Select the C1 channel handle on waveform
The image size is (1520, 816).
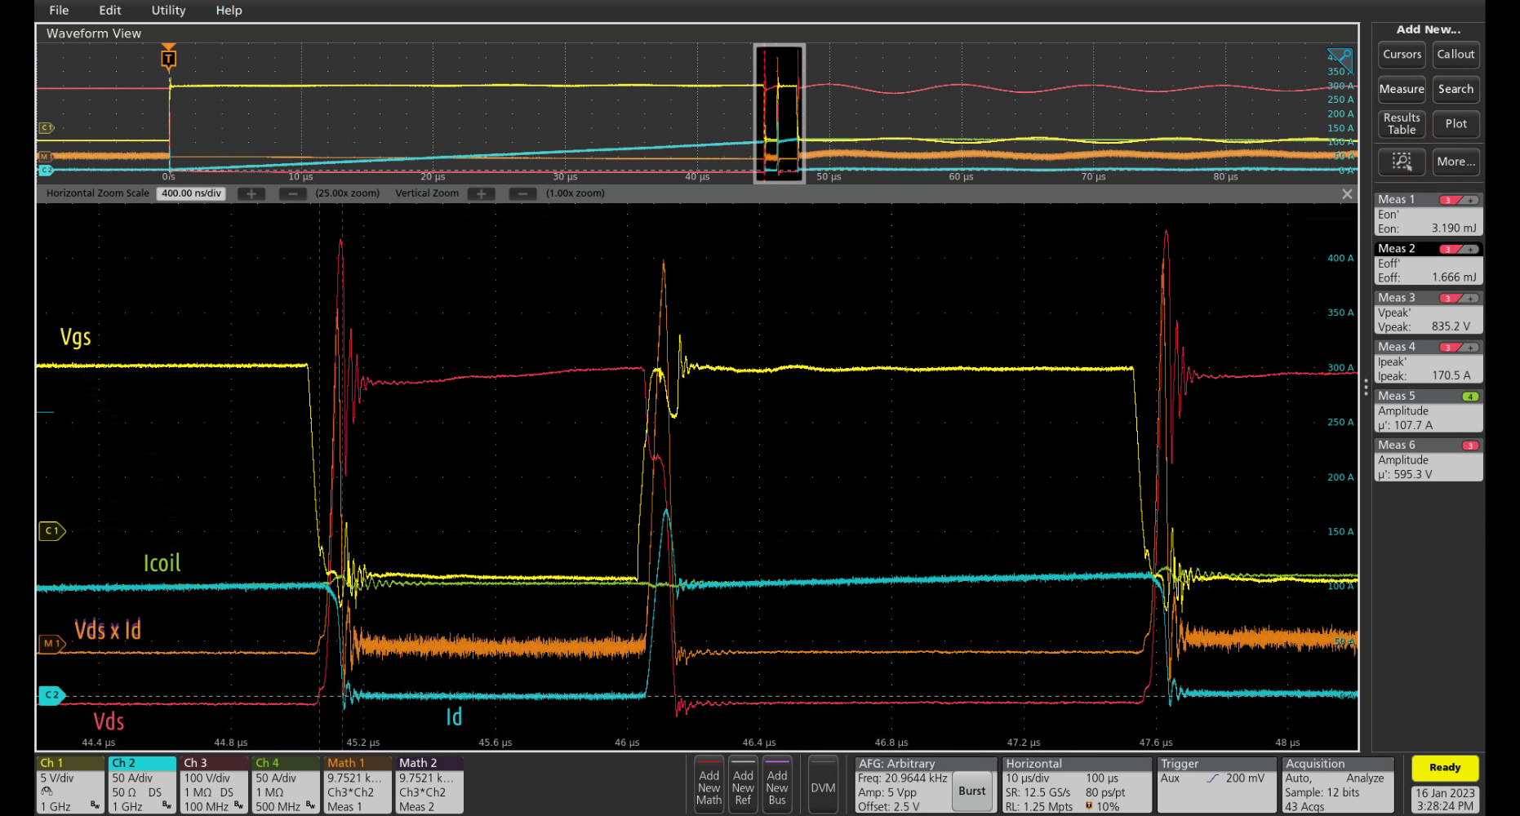point(51,531)
